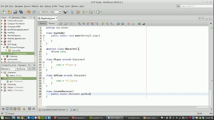Open the Linux Mint Menu button
This screenshot has height=120, width=214.
[x=6, y=118]
